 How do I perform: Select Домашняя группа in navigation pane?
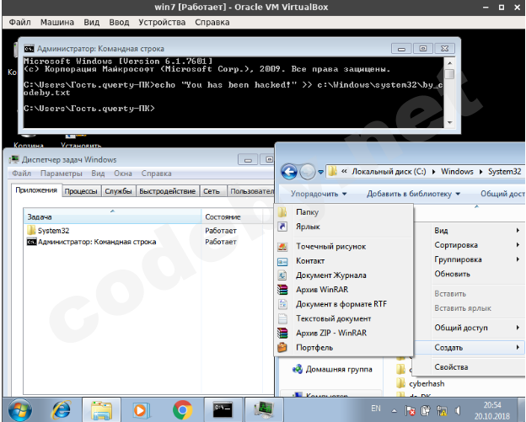coord(332,370)
